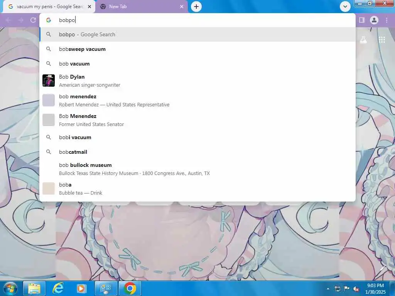The width and height of the screenshot is (395, 296).
Task: Select 'bobpo - Google Search' suggestion
Action: coord(197,34)
